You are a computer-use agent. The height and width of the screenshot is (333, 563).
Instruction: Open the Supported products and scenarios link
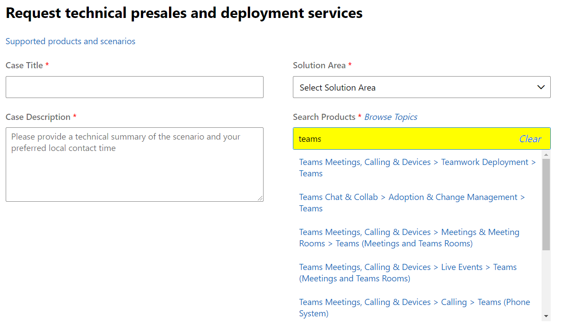tap(70, 41)
